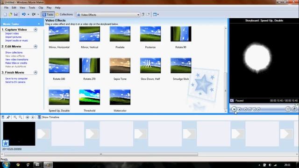The height and width of the screenshot is (168, 299).
Task: Select storyboard clip 20110329 200958
Action: [x=19, y=134]
